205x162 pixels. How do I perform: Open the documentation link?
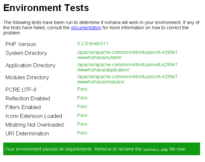pos(86,28)
